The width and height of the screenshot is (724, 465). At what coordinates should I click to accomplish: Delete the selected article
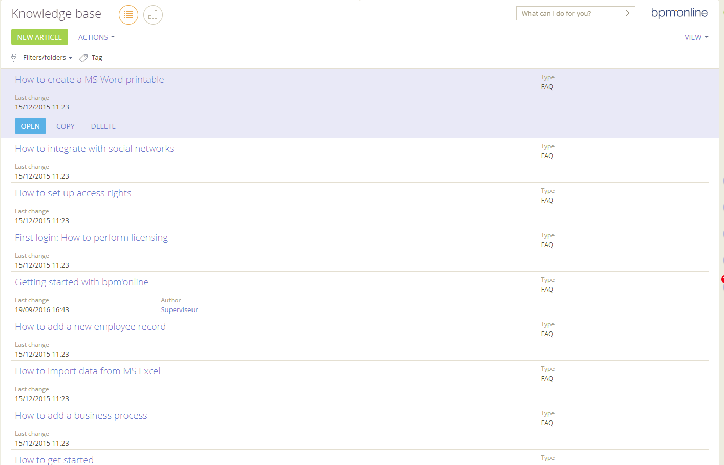103,126
